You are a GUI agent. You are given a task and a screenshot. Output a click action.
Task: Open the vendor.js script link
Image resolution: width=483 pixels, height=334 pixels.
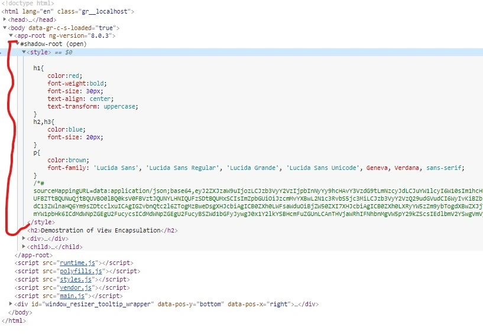[x=76, y=288]
